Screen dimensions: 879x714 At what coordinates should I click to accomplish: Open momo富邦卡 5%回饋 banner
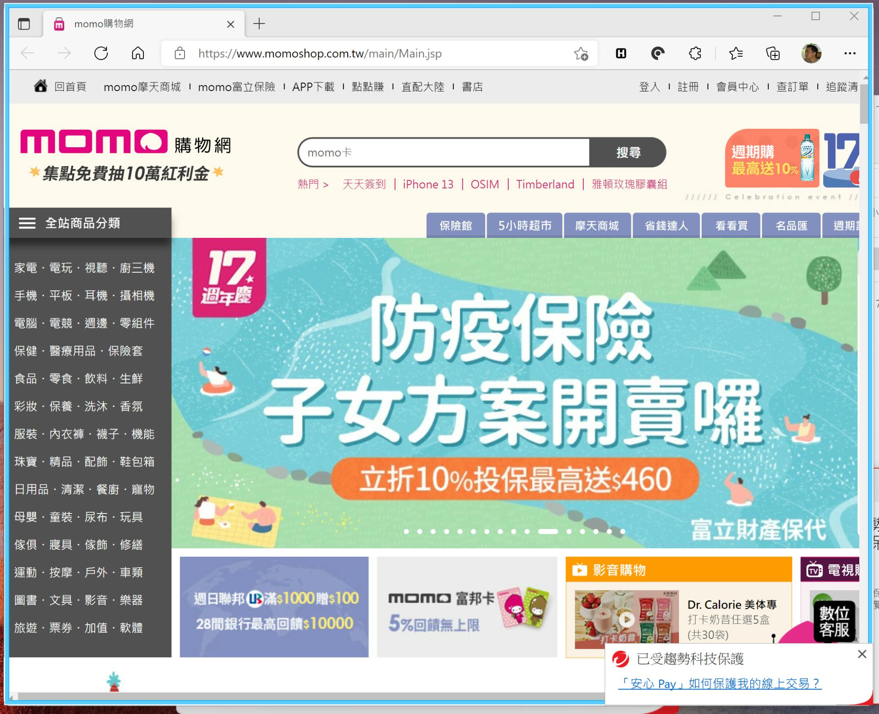pos(467,607)
